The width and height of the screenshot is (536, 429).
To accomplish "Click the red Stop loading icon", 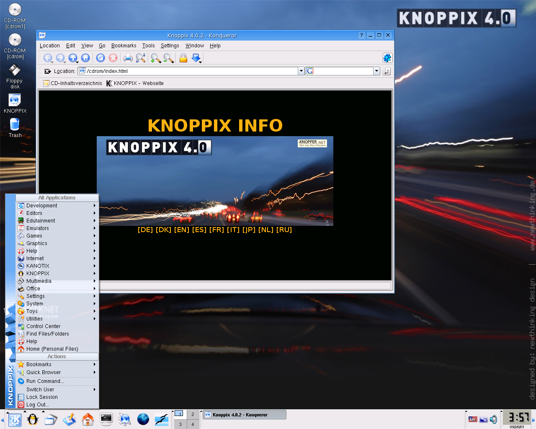I will pyautogui.click(x=113, y=58).
